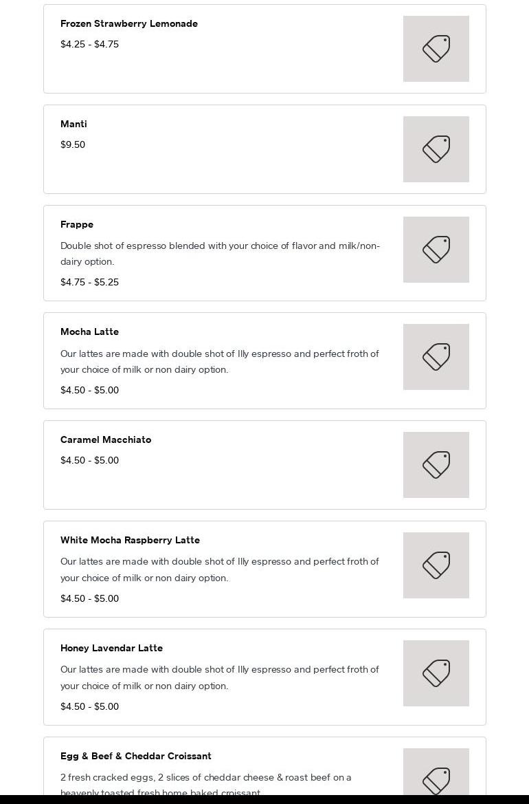Click the Frappe espresso description text
This screenshot has width=529, height=804.
pyautogui.click(x=220, y=253)
